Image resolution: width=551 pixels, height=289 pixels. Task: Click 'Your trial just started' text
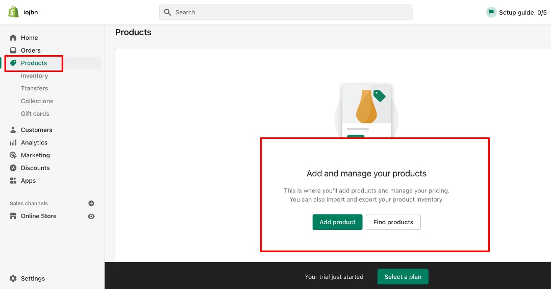(334, 277)
